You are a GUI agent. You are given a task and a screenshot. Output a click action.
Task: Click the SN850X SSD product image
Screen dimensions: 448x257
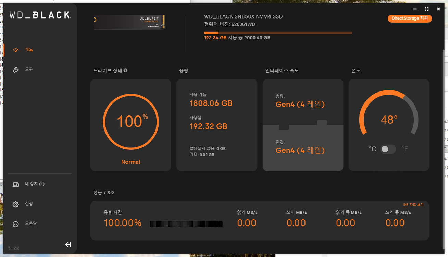(129, 22)
